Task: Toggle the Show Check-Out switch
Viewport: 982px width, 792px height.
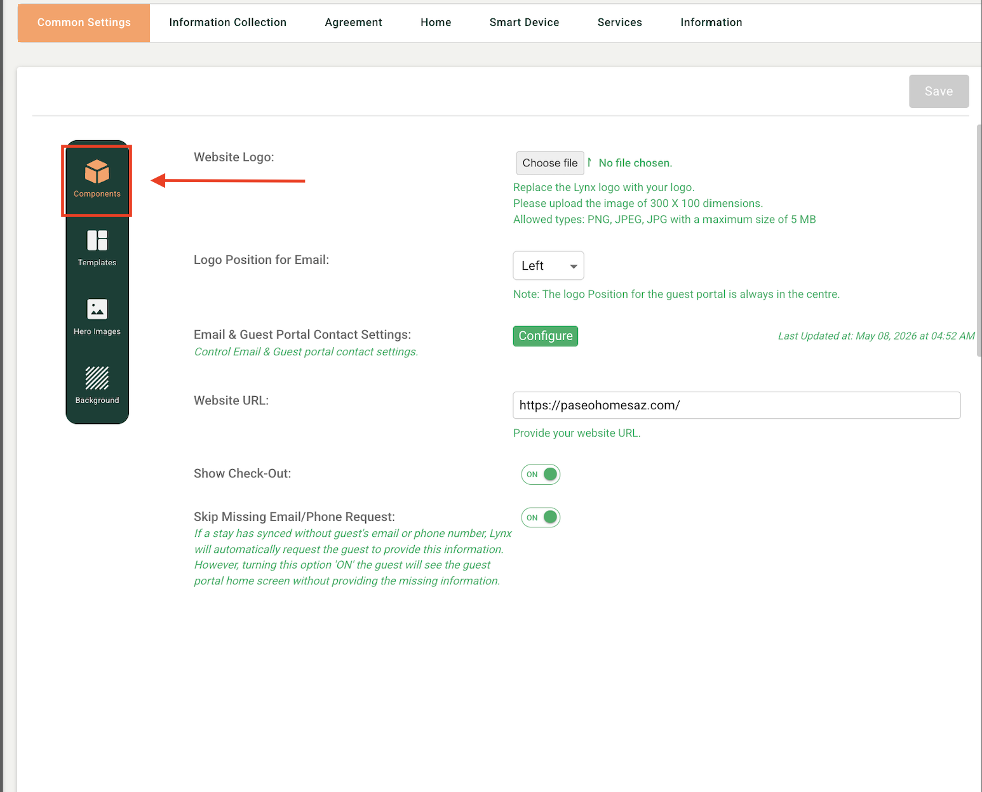Action: [541, 474]
